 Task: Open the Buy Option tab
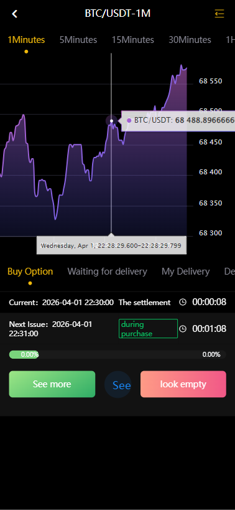pos(30,272)
